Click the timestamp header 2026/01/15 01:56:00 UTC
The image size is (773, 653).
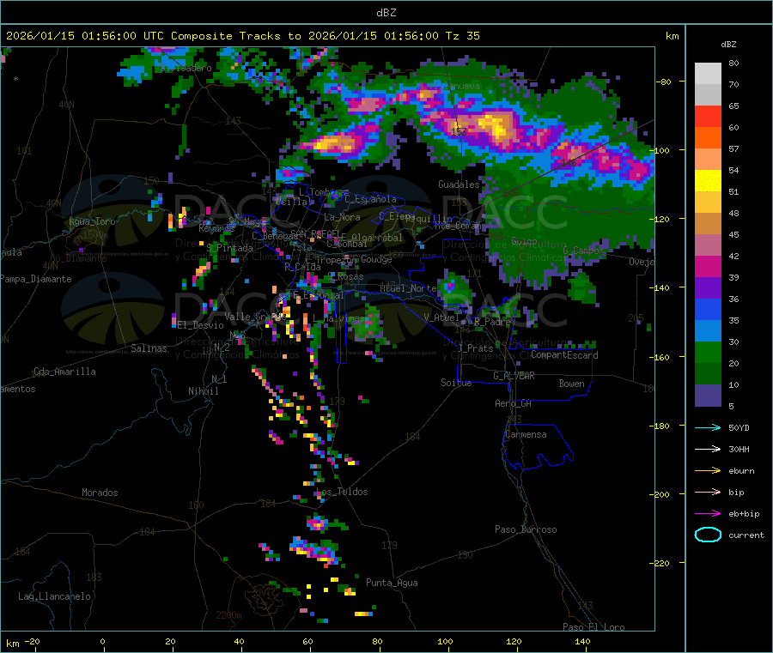[85, 36]
